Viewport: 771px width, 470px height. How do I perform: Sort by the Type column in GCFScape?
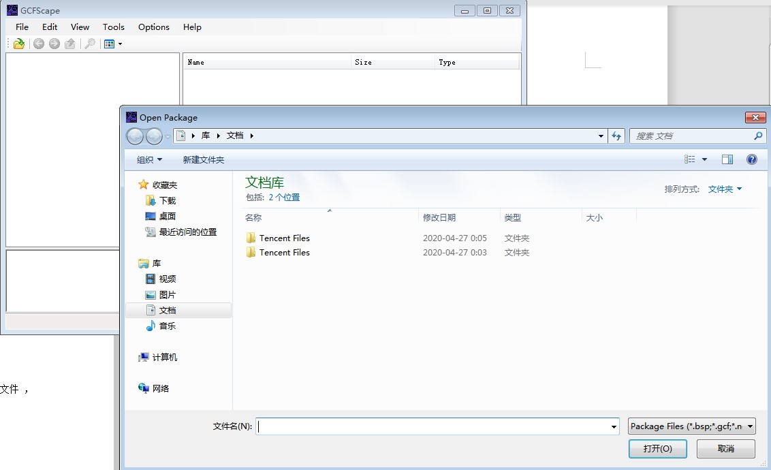pos(477,62)
